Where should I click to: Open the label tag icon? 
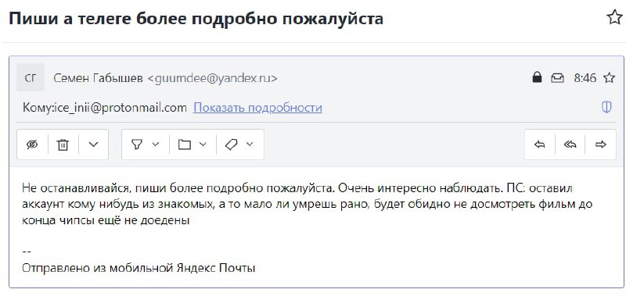coord(231,145)
